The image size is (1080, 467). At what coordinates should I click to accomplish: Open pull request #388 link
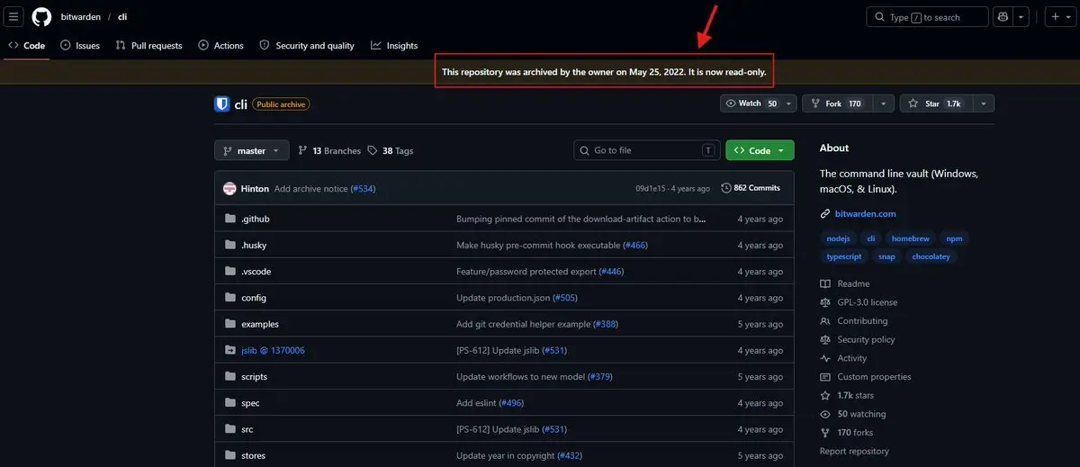point(605,324)
